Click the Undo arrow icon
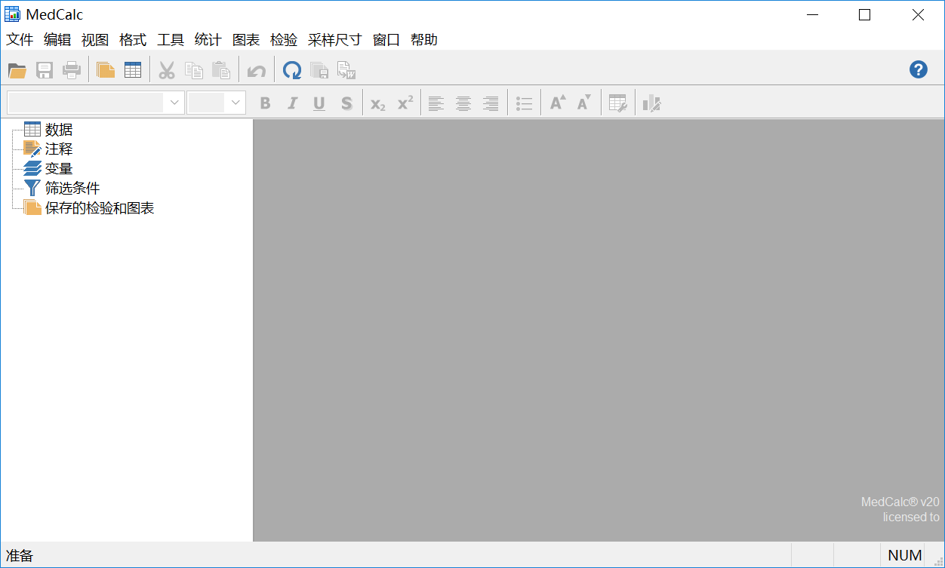 click(x=257, y=71)
